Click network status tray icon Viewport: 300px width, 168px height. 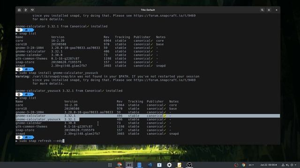[283, 165]
